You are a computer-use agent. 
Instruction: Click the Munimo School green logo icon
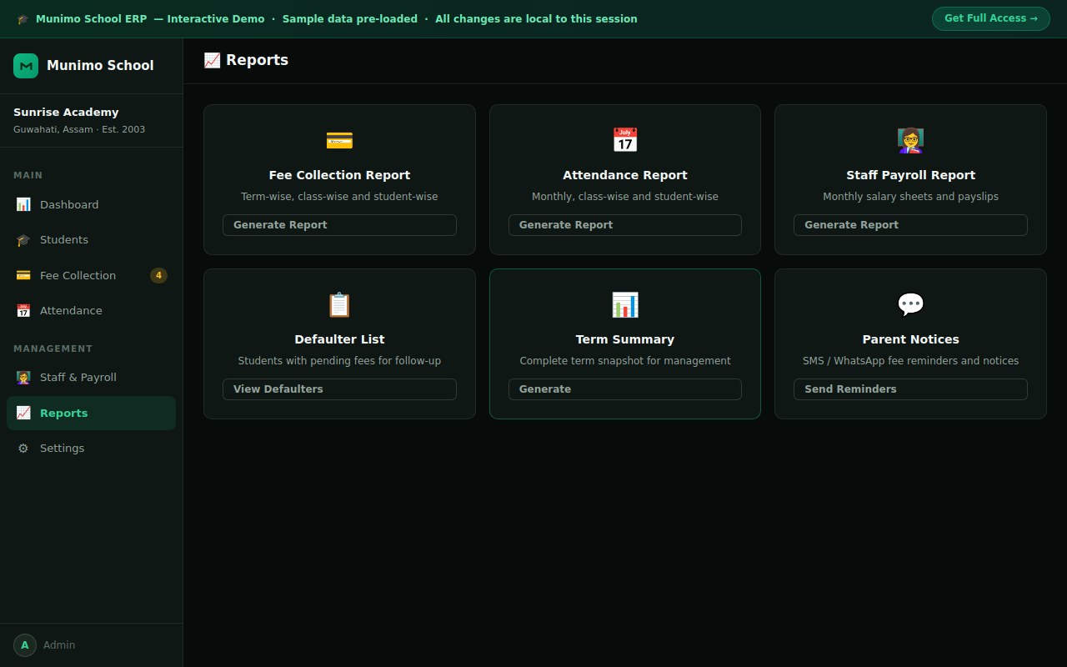click(x=26, y=66)
